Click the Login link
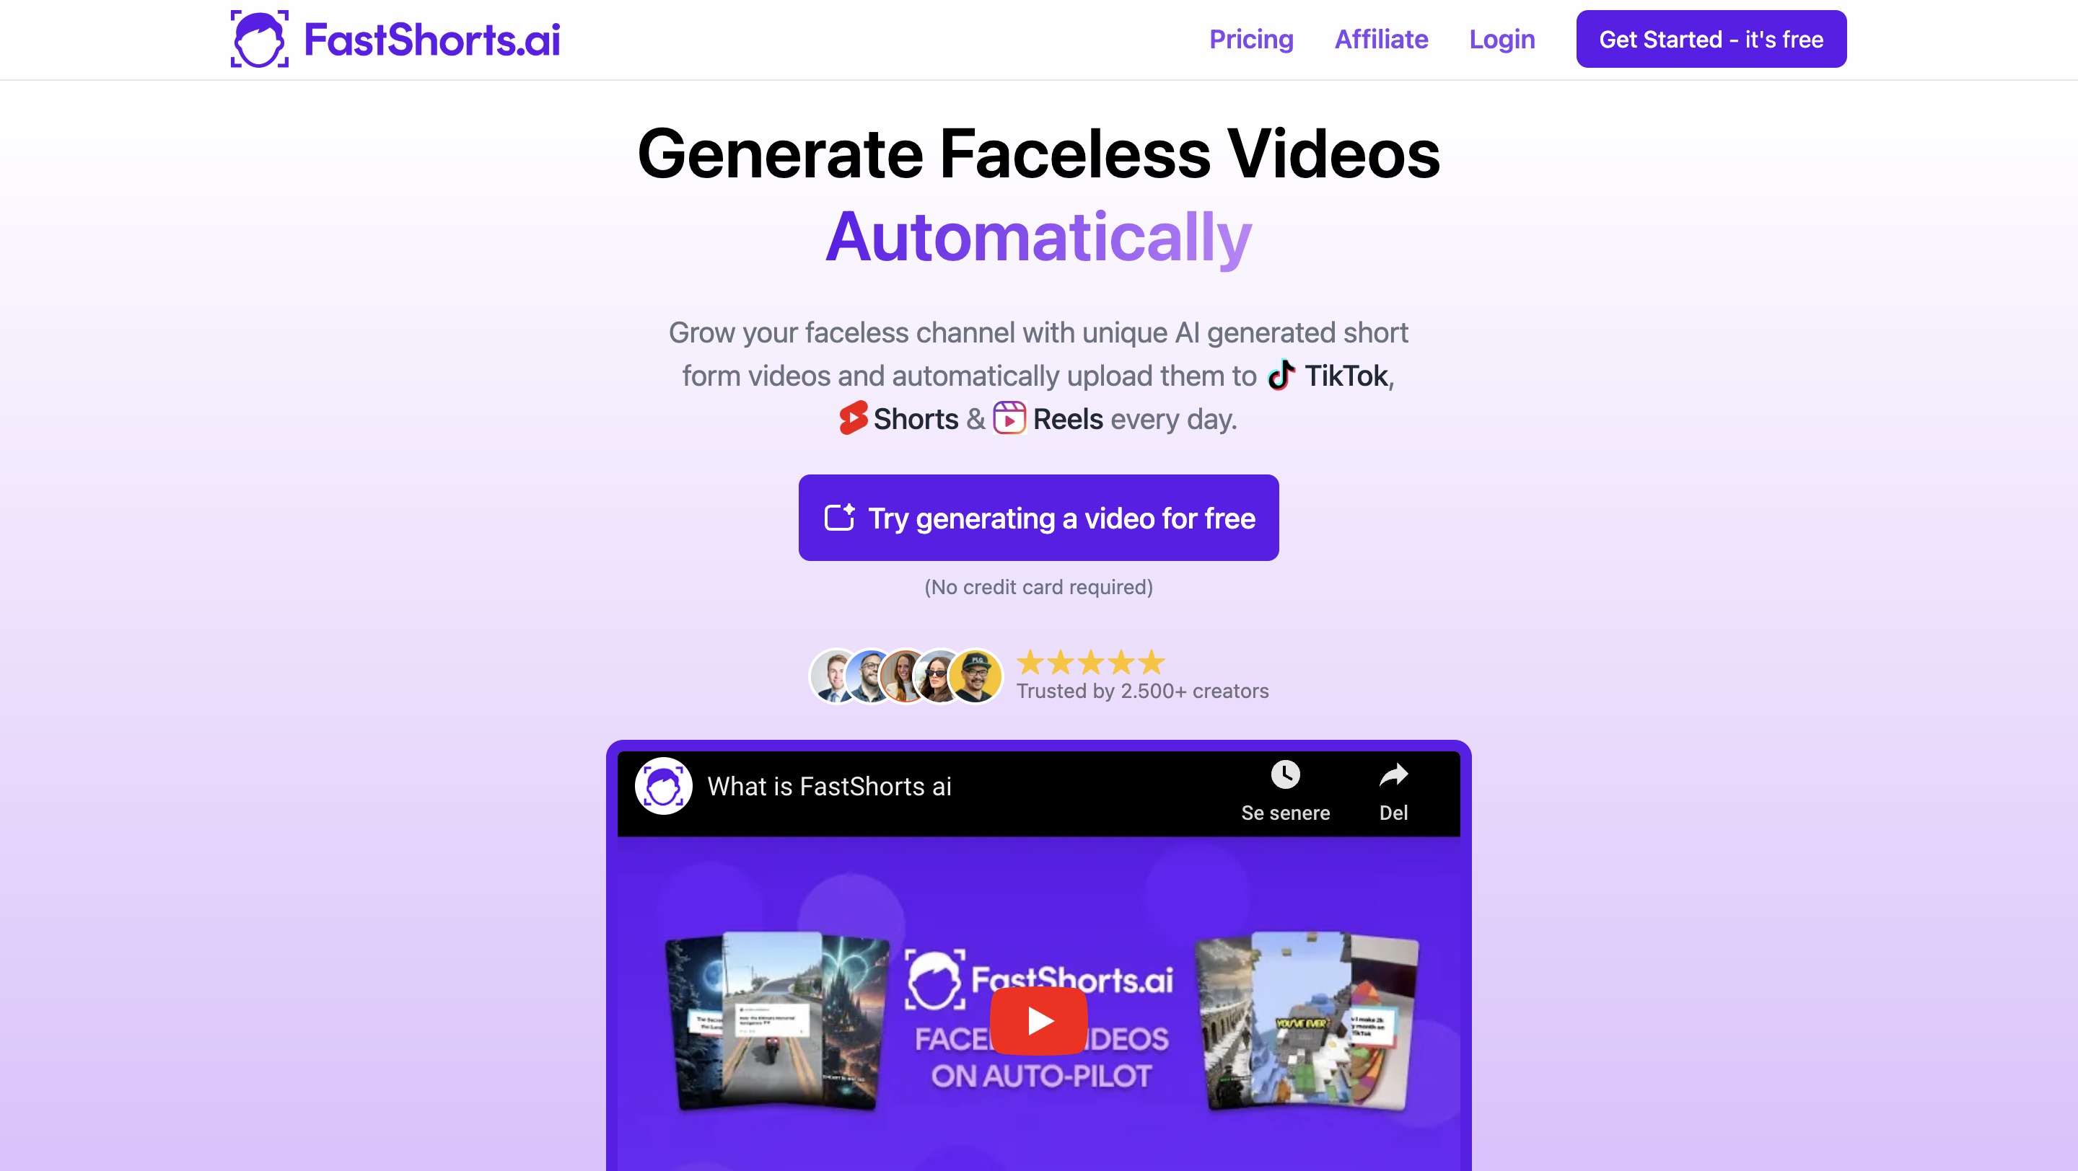The image size is (2078, 1171). click(x=1503, y=38)
